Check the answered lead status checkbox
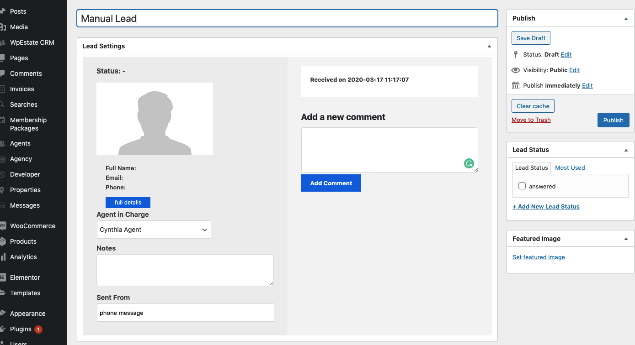The image size is (635, 345). click(x=522, y=186)
